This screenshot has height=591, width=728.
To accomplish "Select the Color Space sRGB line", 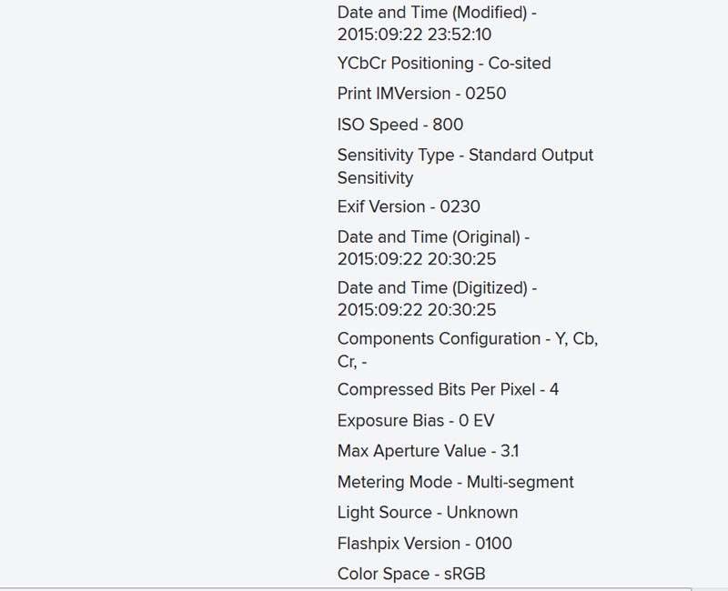I will pos(411,575).
